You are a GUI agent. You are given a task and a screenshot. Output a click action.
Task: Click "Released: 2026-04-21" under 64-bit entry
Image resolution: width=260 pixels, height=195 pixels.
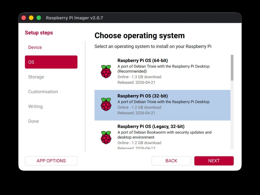coord(136,83)
